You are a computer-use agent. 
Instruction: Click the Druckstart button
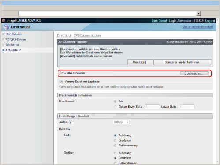coord(140,62)
